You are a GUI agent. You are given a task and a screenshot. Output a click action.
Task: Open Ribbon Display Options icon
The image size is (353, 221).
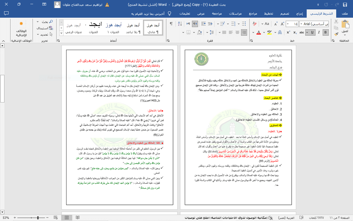coord(44,4)
